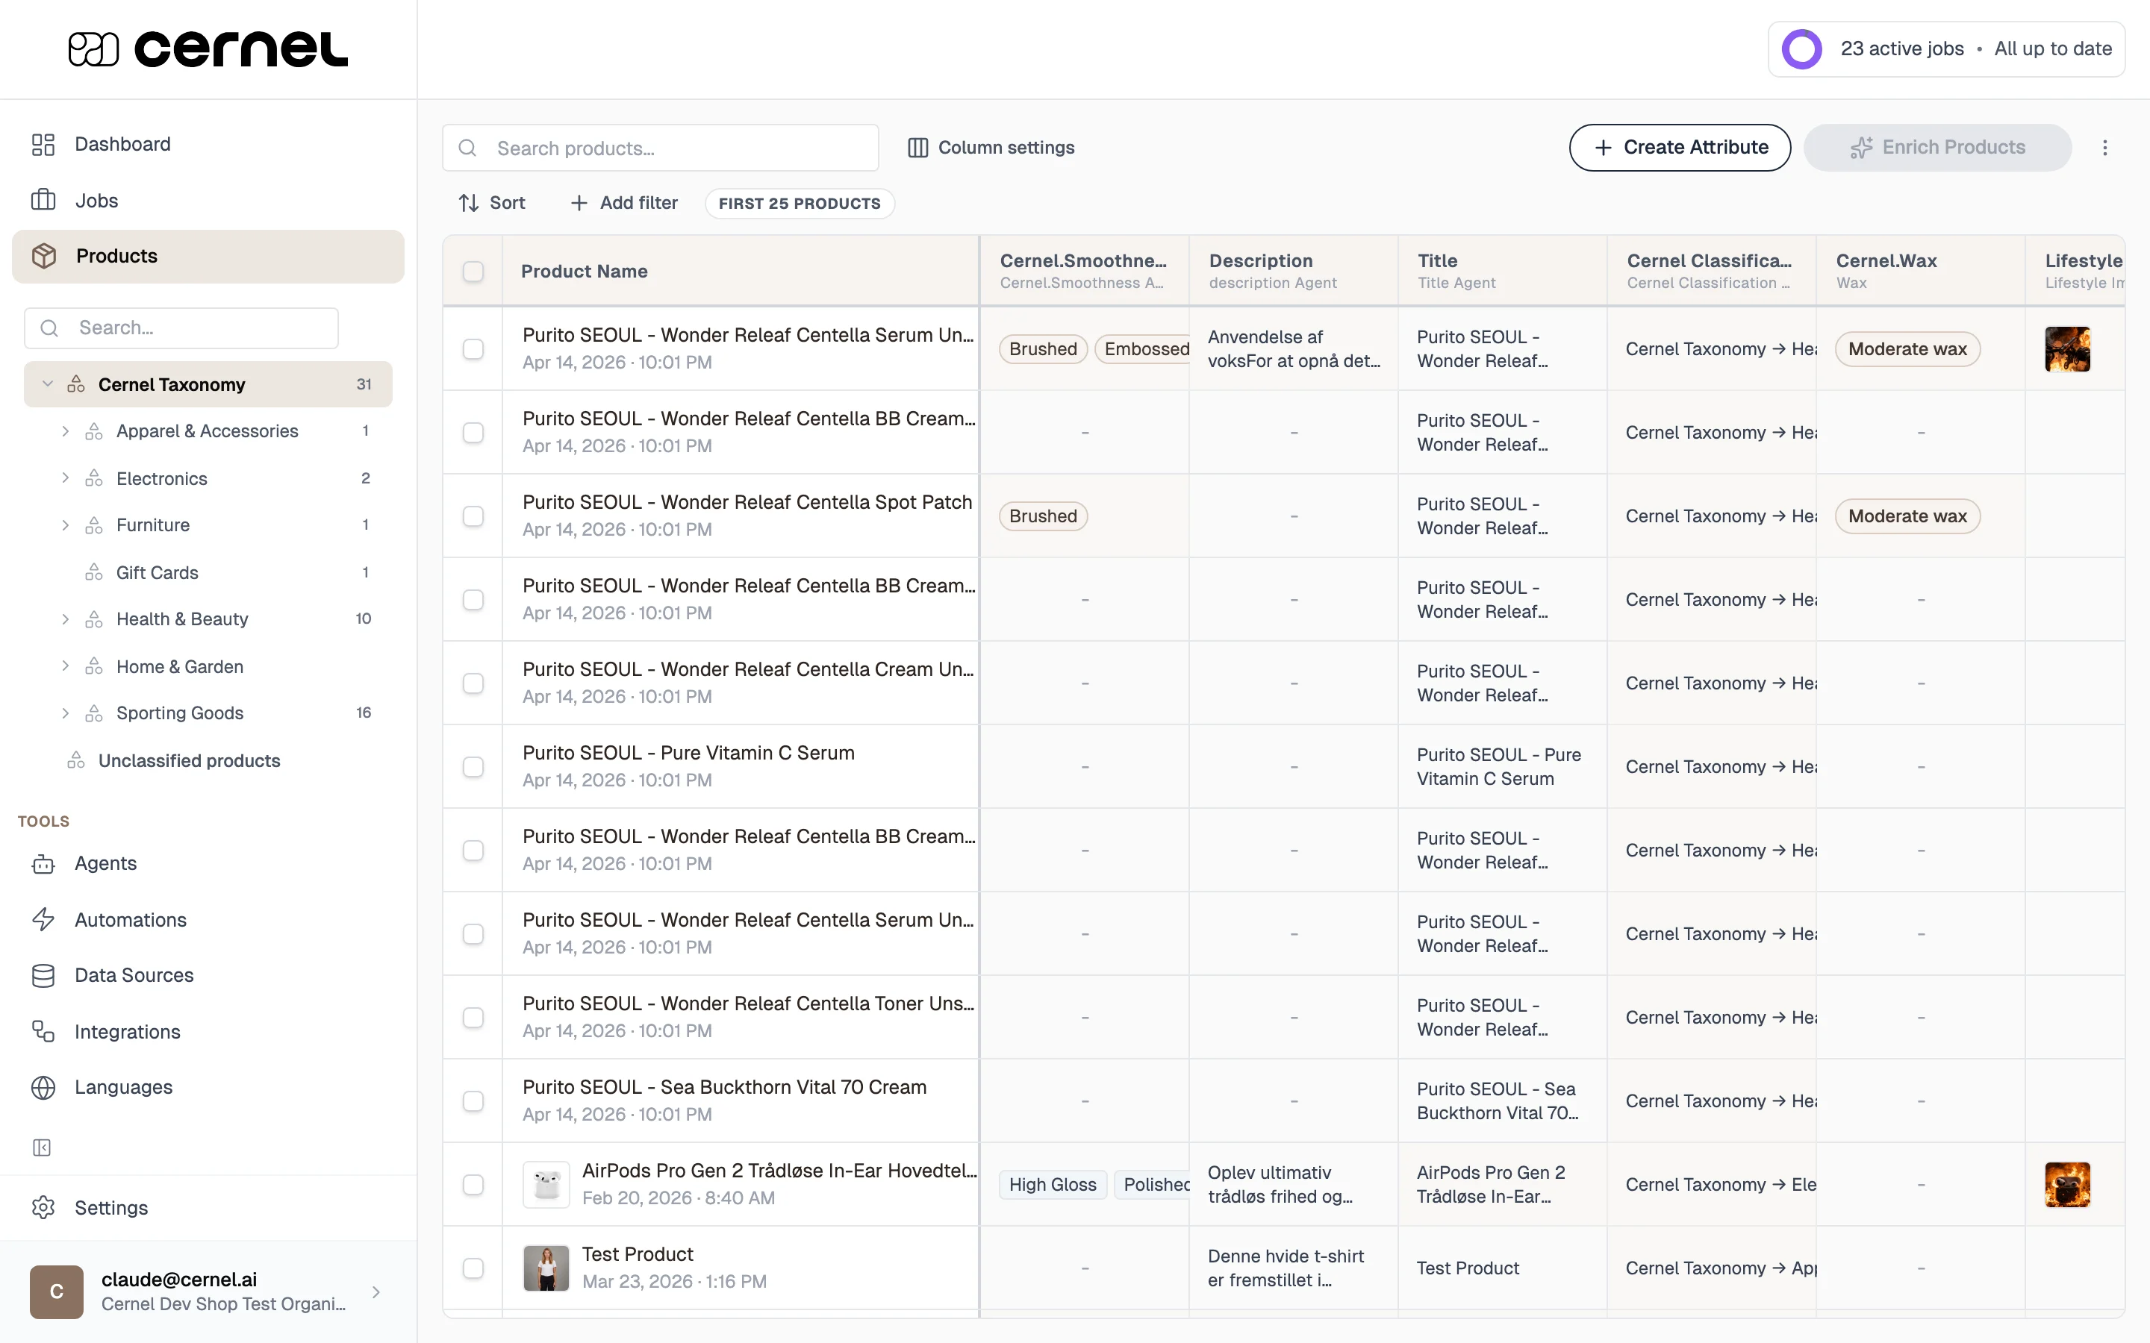This screenshot has width=2150, height=1343.
Task: Click the Add filter plus icon
Action: pos(579,204)
